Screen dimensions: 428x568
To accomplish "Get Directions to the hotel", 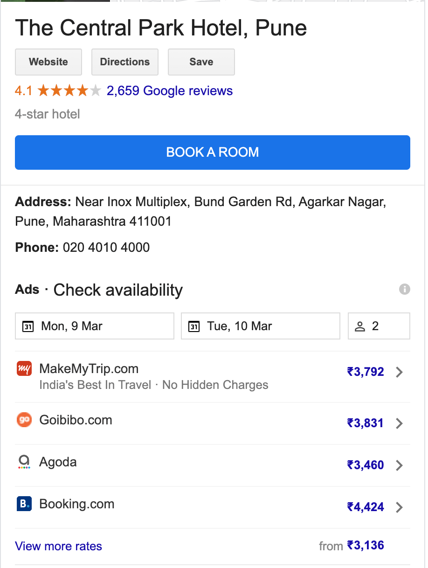I will pyautogui.click(x=125, y=62).
